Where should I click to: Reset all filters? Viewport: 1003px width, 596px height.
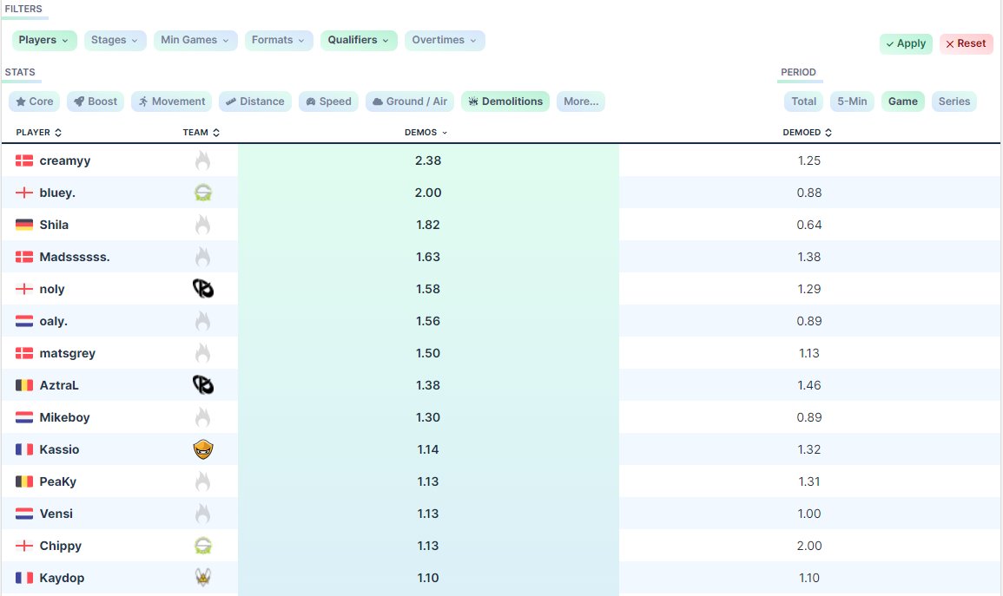pyautogui.click(x=966, y=43)
